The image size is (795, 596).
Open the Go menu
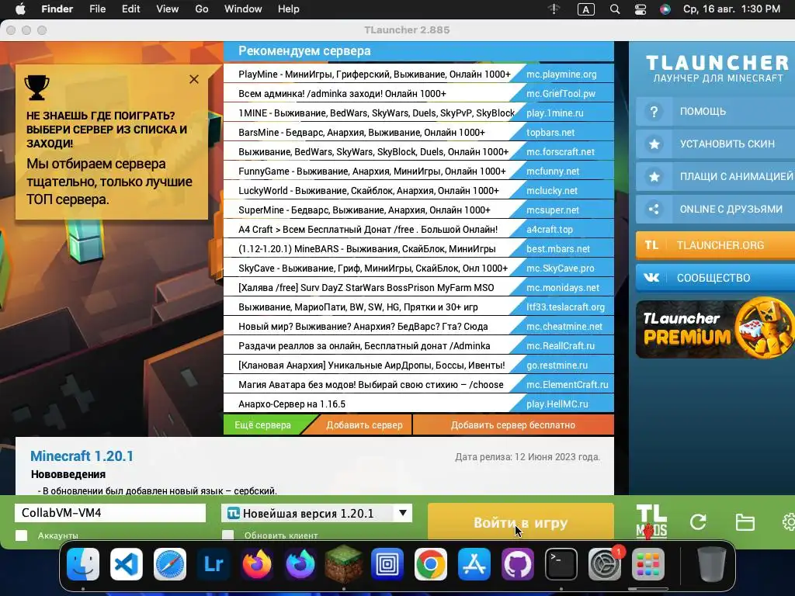tap(202, 9)
